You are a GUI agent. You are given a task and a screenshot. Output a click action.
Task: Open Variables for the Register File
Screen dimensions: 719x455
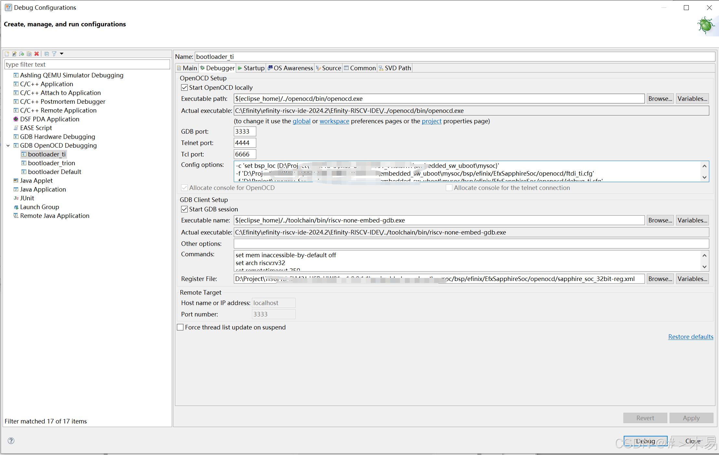692,279
